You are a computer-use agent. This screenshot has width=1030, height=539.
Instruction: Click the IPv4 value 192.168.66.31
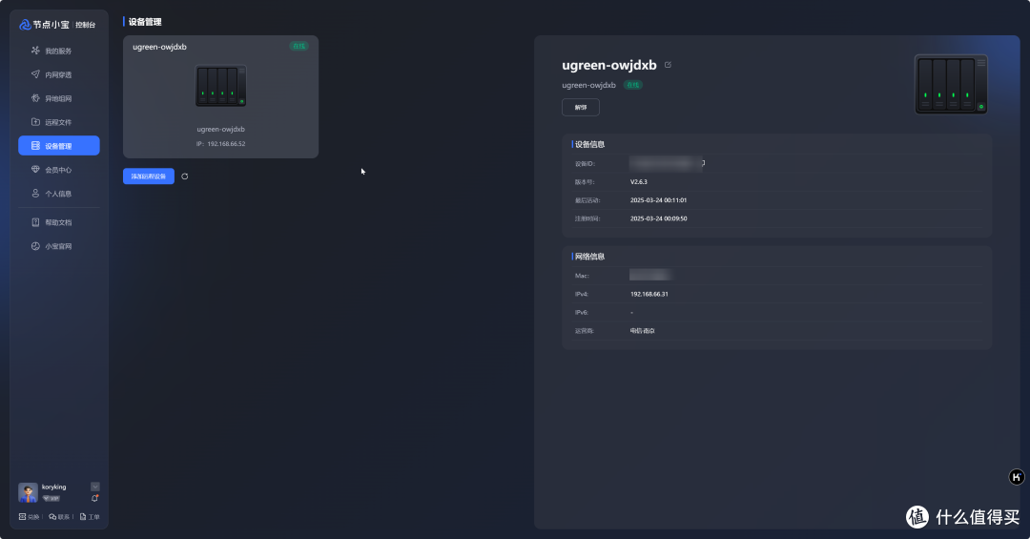pos(649,294)
